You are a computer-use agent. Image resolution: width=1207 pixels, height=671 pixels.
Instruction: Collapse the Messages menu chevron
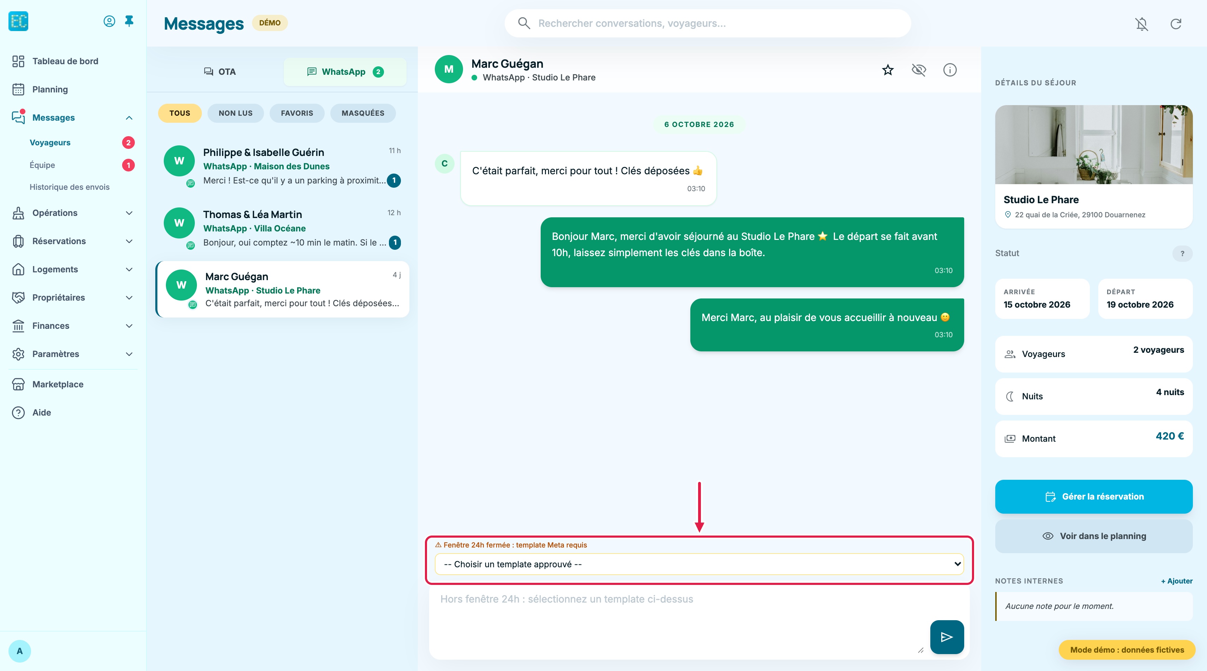click(x=129, y=117)
